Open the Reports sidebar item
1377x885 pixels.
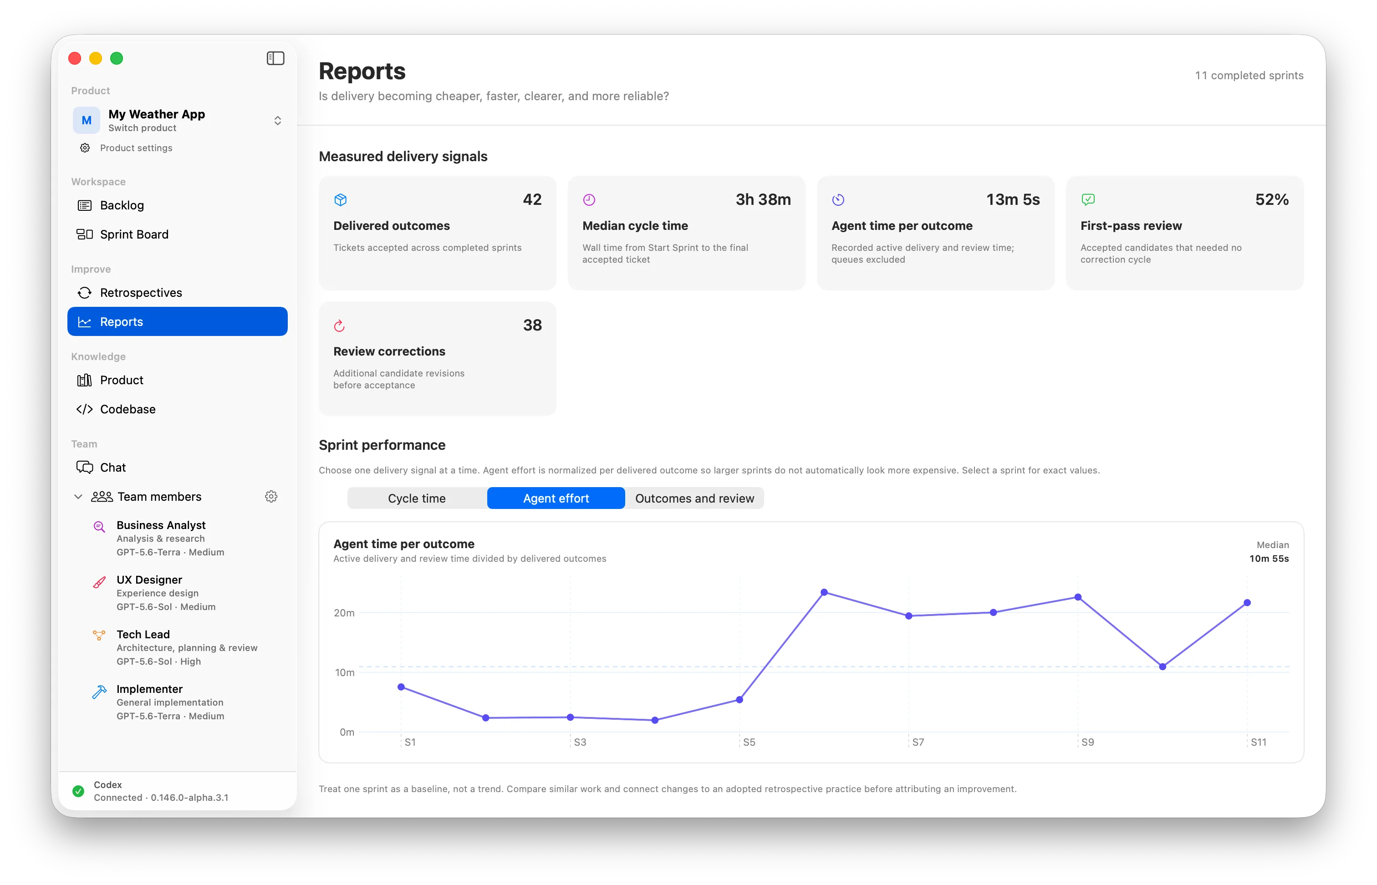coord(177,322)
